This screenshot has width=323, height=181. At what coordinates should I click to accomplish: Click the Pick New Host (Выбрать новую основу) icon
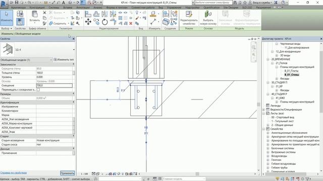click(208, 14)
